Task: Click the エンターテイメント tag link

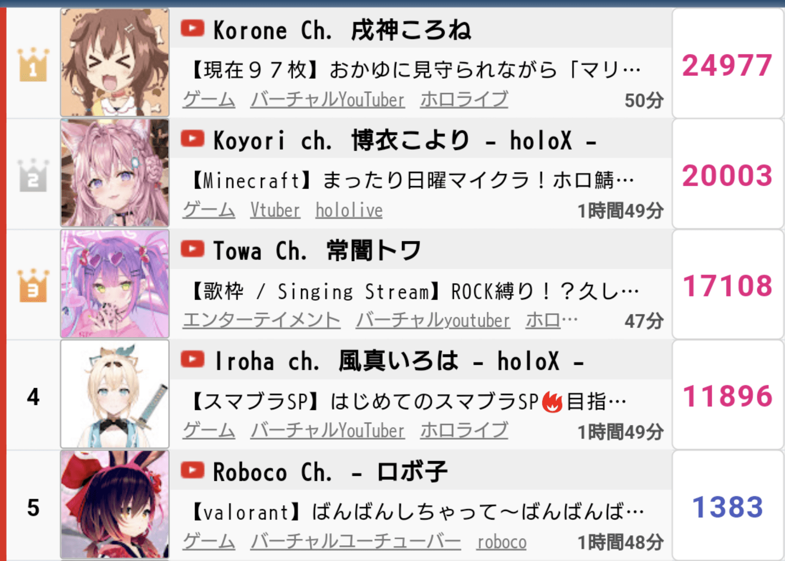Action: [262, 320]
